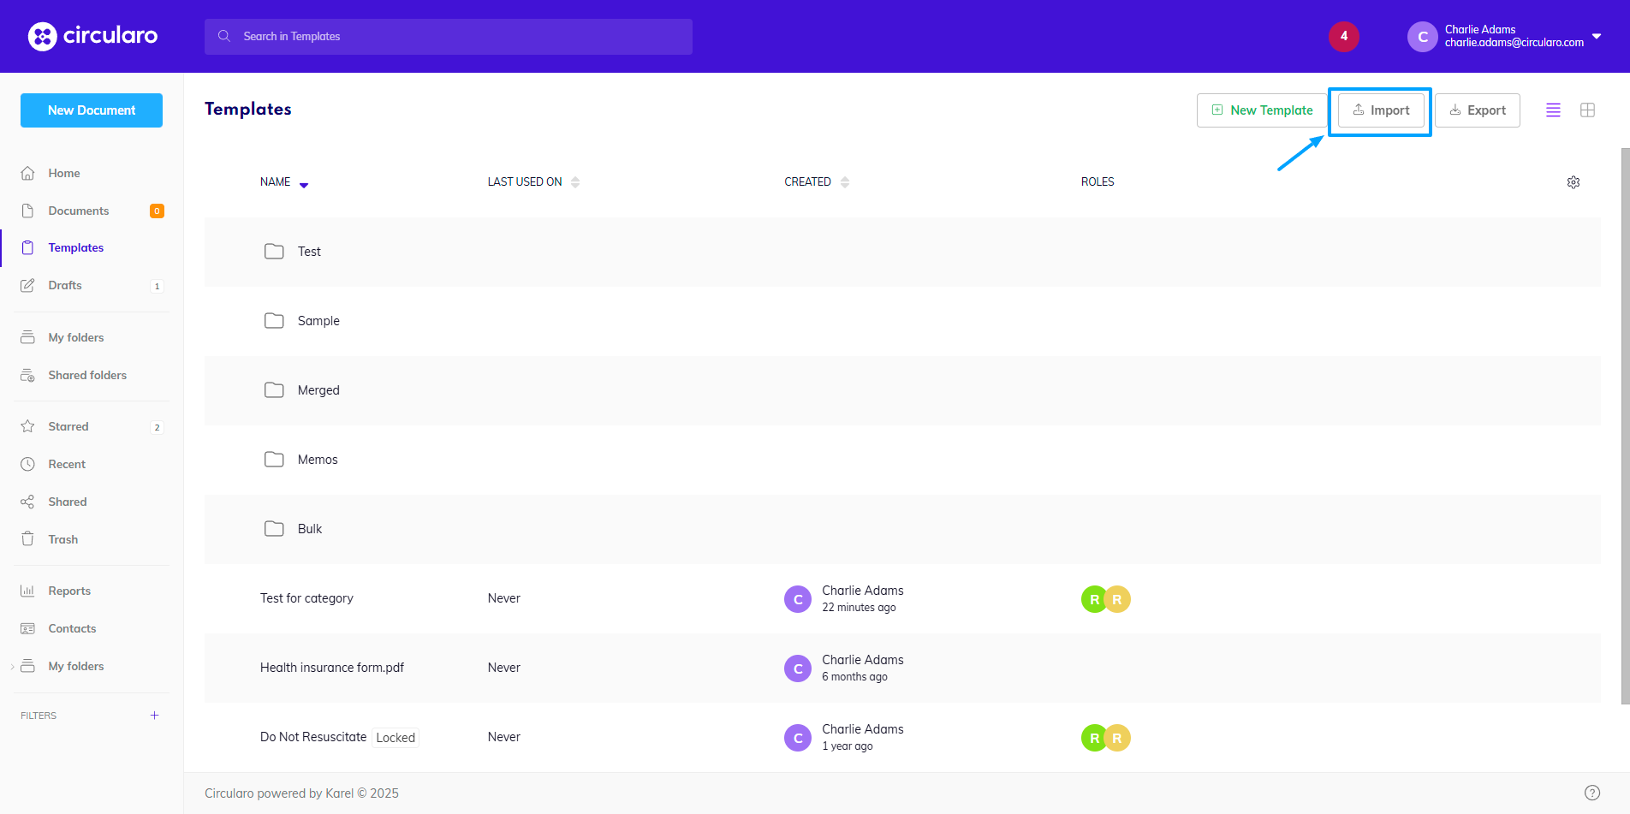Open the Documents section
1630x814 pixels.
[x=78, y=211]
